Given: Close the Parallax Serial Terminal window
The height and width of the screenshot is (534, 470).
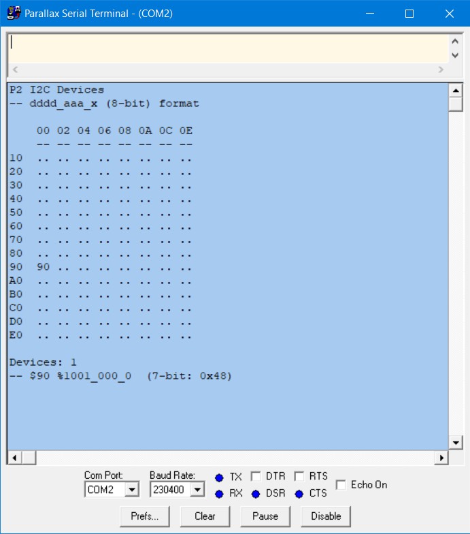Looking at the screenshot, I should [450, 14].
